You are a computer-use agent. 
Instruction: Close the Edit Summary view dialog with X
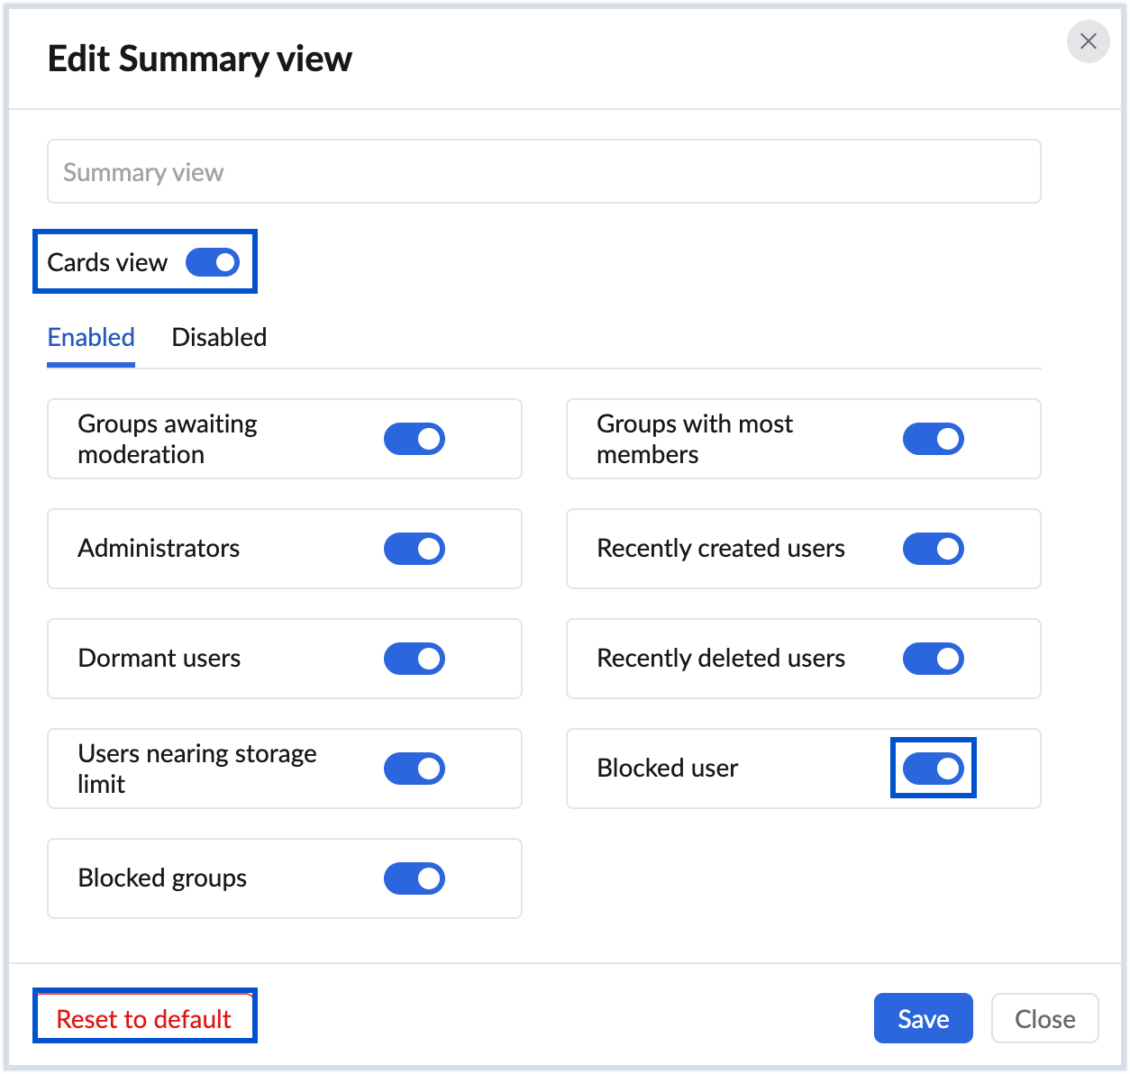click(x=1088, y=41)
